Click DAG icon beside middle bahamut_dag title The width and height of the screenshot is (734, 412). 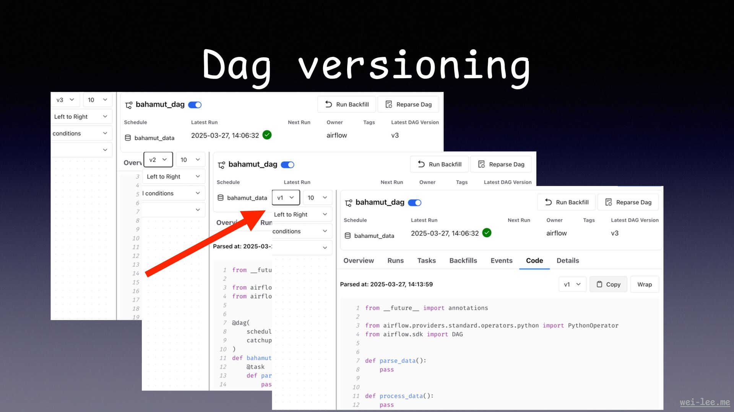click(221, 165)
